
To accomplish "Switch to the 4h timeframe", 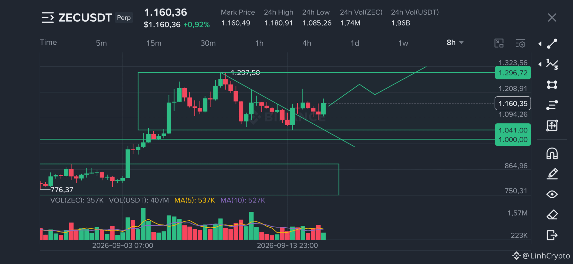I will [x=307, y=43].
